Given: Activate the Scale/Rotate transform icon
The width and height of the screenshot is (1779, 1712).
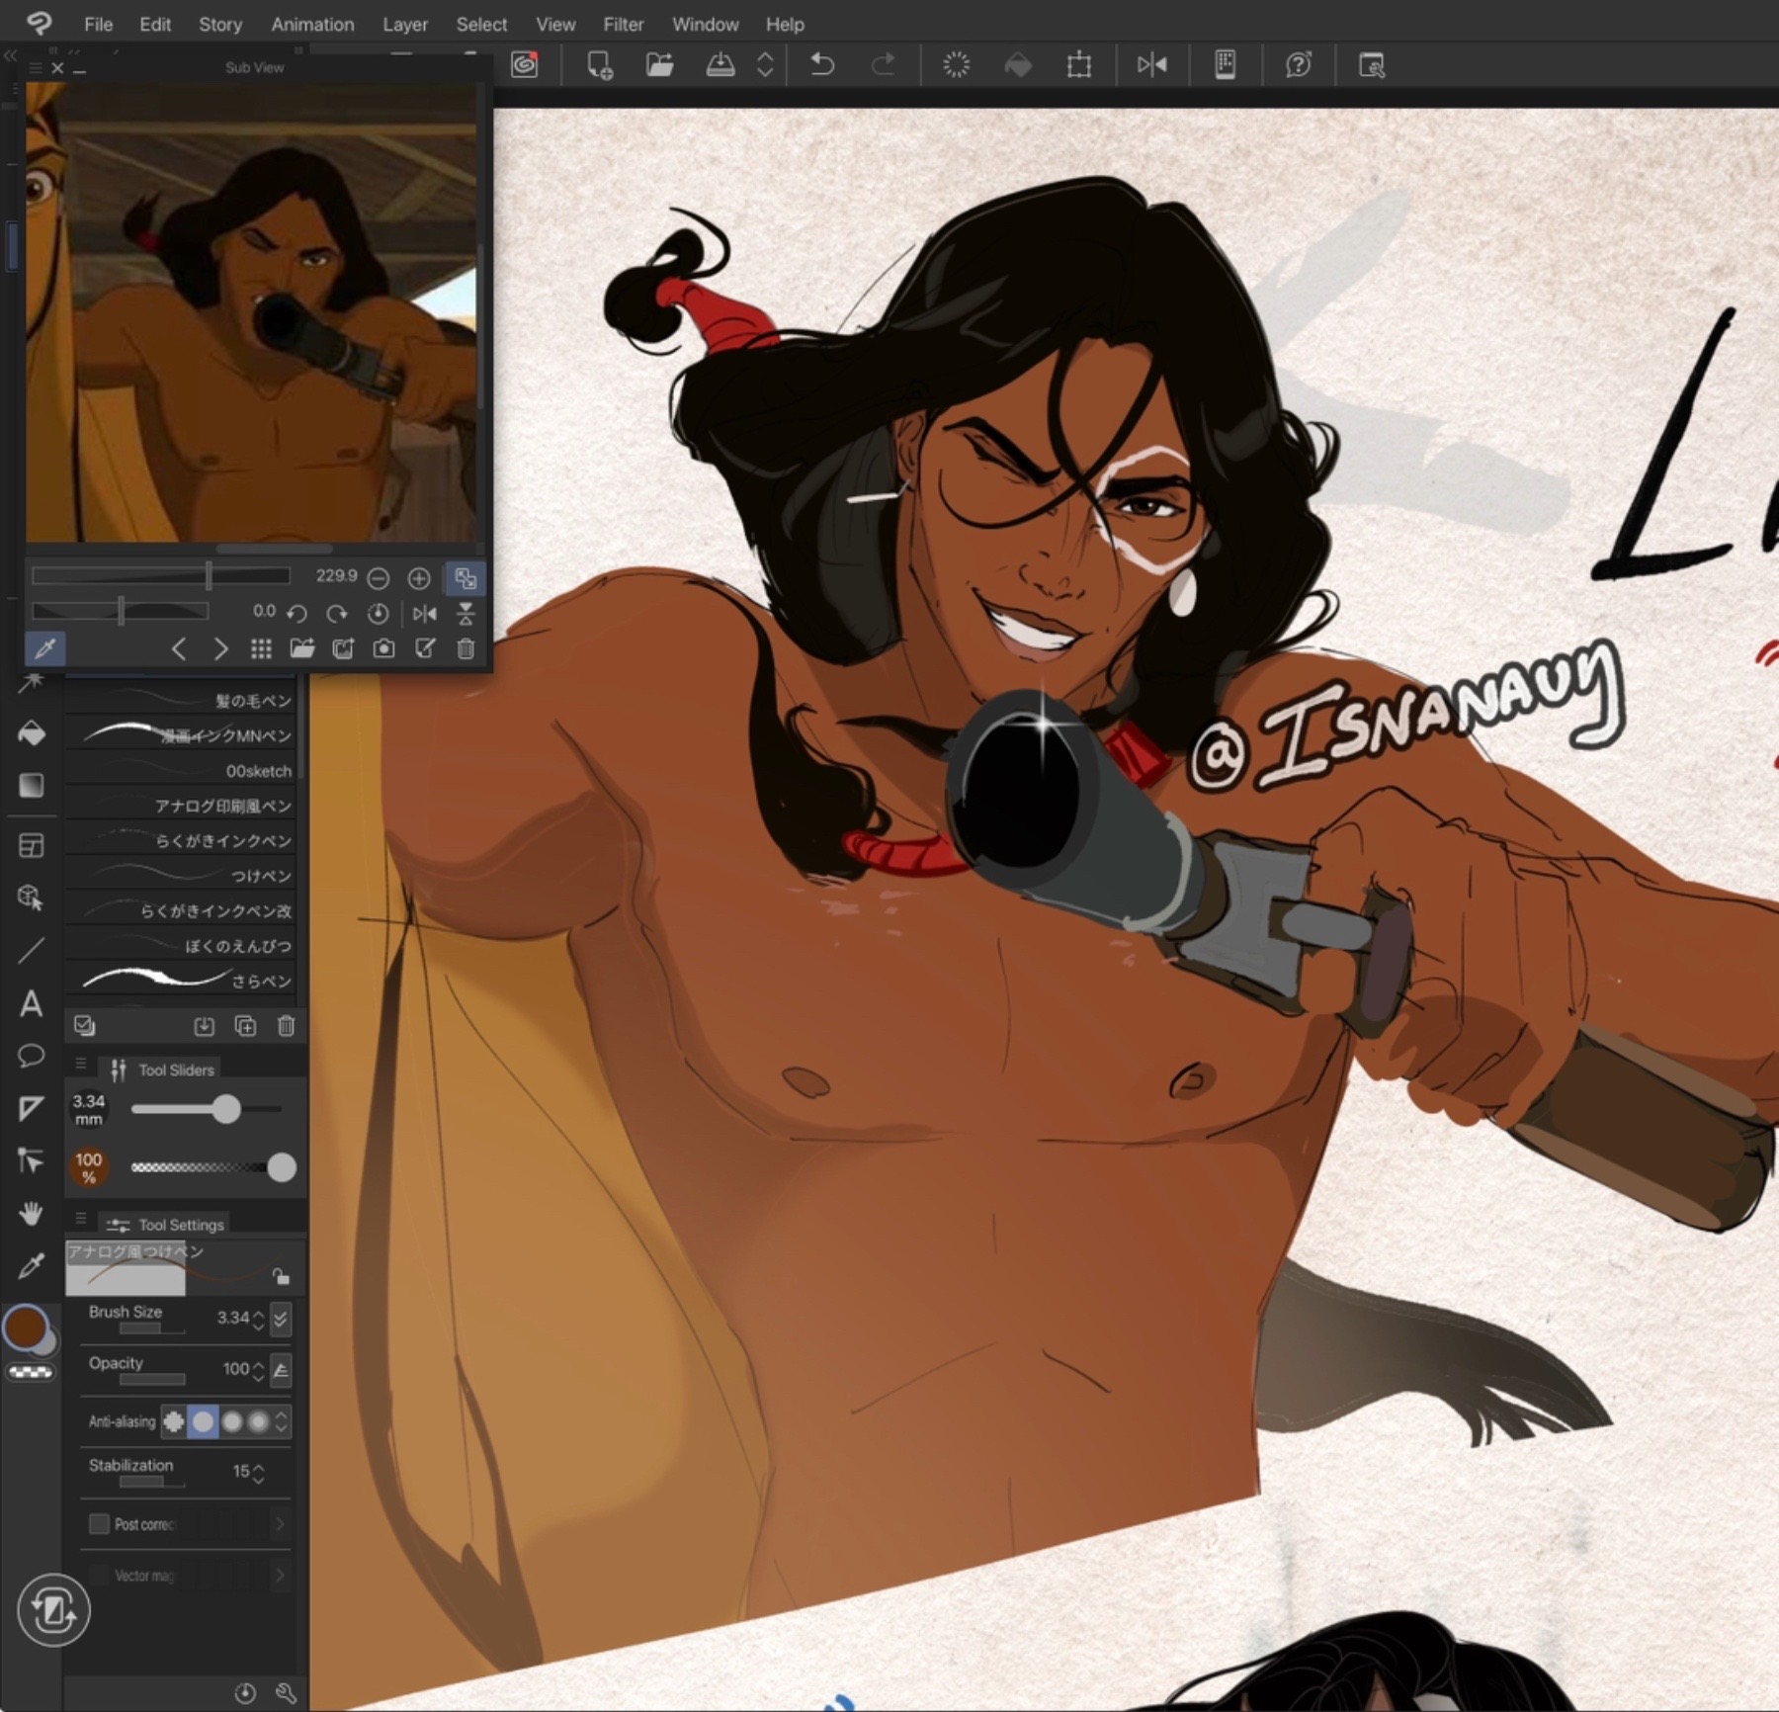Looking at the screenshot, I should pos(1079,65).
